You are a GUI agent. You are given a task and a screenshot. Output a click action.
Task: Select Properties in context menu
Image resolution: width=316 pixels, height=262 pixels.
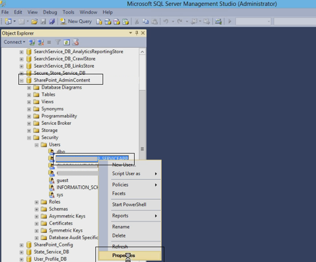130,255
